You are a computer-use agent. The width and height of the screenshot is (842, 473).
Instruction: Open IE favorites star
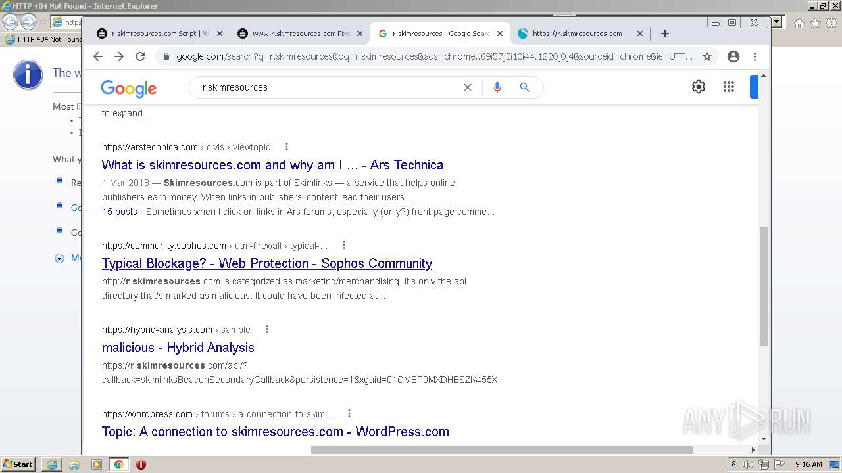click(815, 23)
